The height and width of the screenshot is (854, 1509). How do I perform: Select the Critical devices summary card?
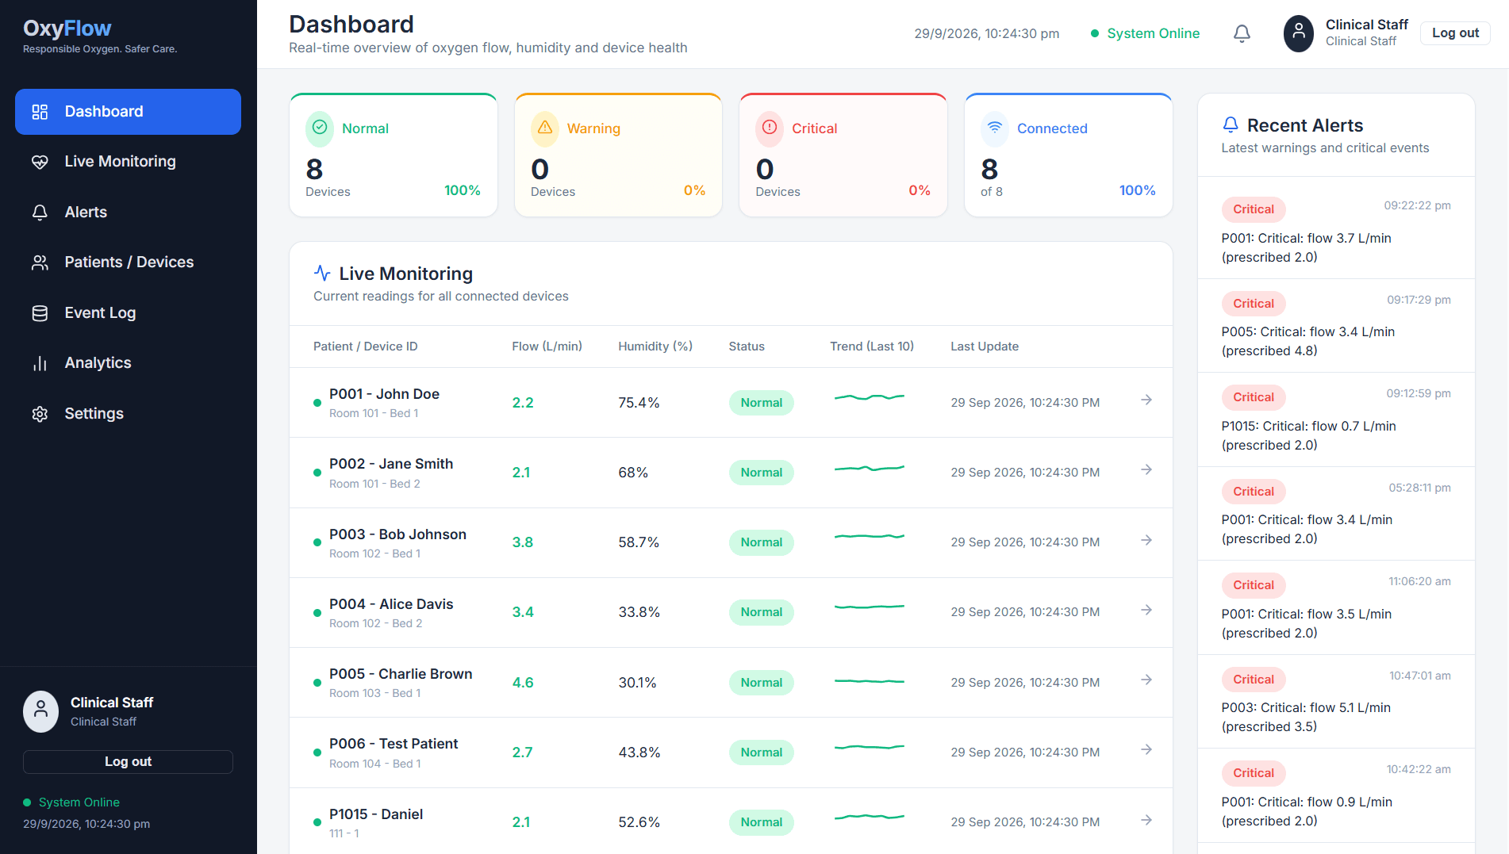tap(843, 155)
